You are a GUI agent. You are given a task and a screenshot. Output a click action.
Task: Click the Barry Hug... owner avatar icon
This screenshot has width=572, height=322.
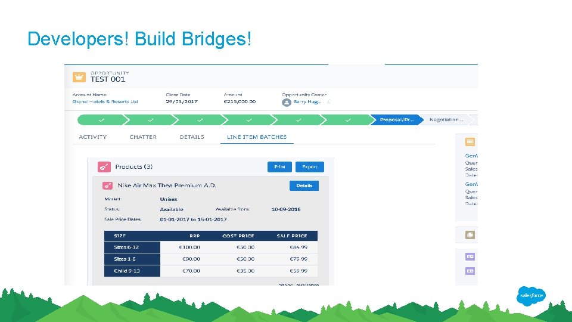click(x=287, y=103)
